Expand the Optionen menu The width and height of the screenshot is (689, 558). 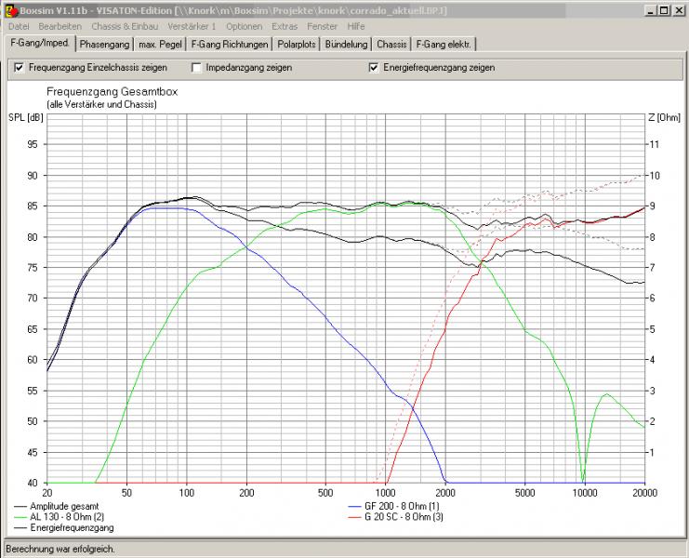pyautogui.click(x=244, y=26)
